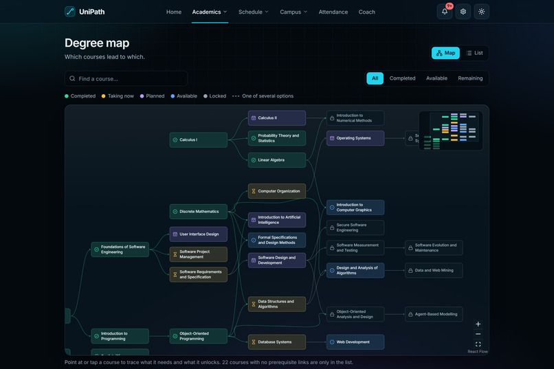Image resolution: width=554 pixels, height=369 pixels.
Task: Click planned icon on Operating Systems
Action: click(332, 138)
